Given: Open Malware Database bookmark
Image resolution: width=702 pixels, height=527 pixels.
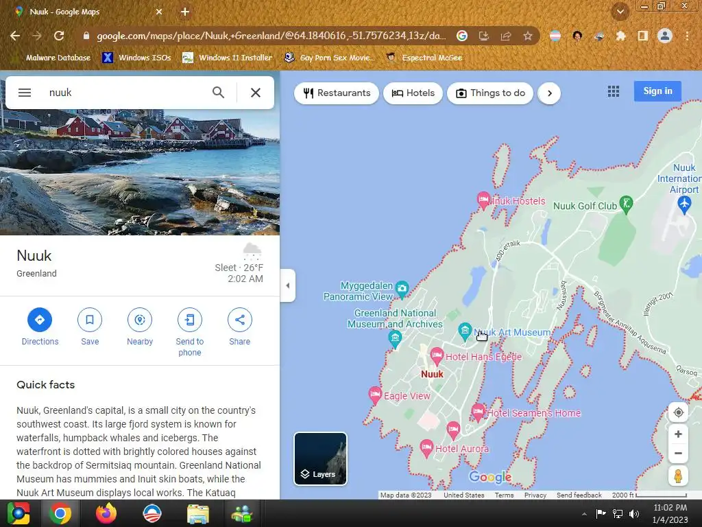Looking at the screenshot, I should (51, 58).
